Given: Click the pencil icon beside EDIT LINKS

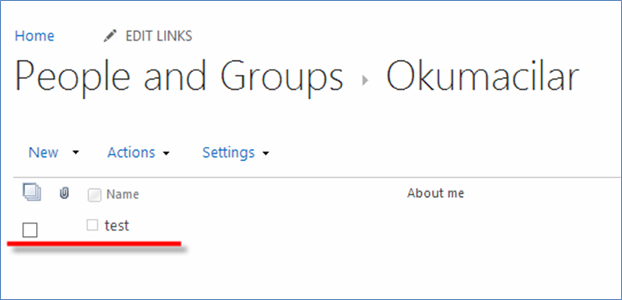Looking at the screenshot, I should click(x=110, y=36).
